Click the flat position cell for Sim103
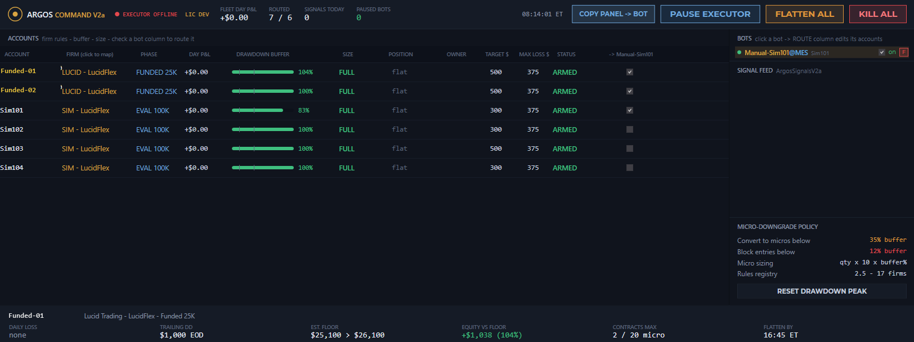The image size is (914, 342). (400, 148)
